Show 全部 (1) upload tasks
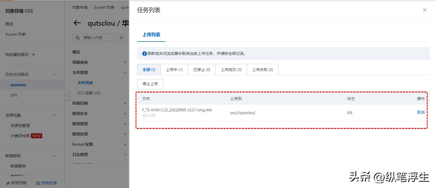The width and height of the screenshot is (435, 188). click(x=149, y=70)
